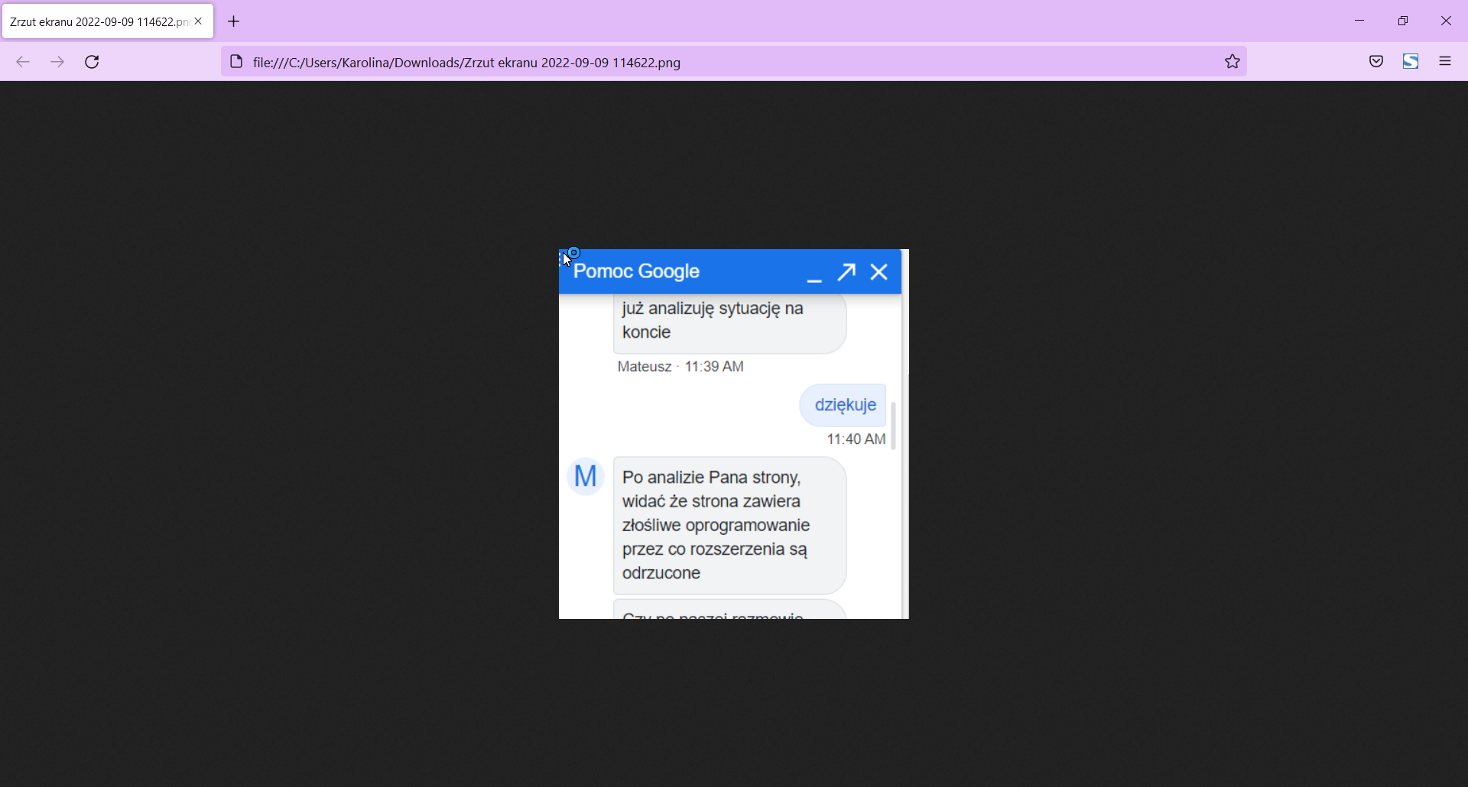Go forward to the next page
The image size is (1468, 787).
pyautogui.click(x=57, y=62)
